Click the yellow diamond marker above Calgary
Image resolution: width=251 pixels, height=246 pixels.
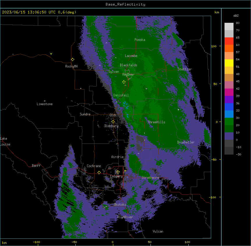point(118,172)
